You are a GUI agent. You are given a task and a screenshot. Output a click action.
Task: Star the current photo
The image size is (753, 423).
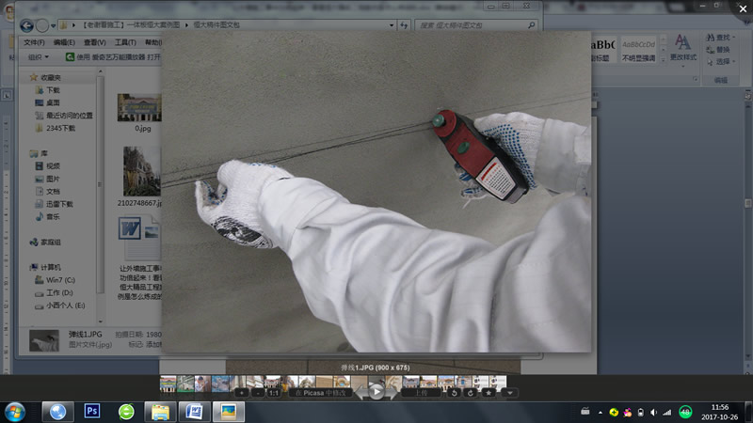click(488, 392)
